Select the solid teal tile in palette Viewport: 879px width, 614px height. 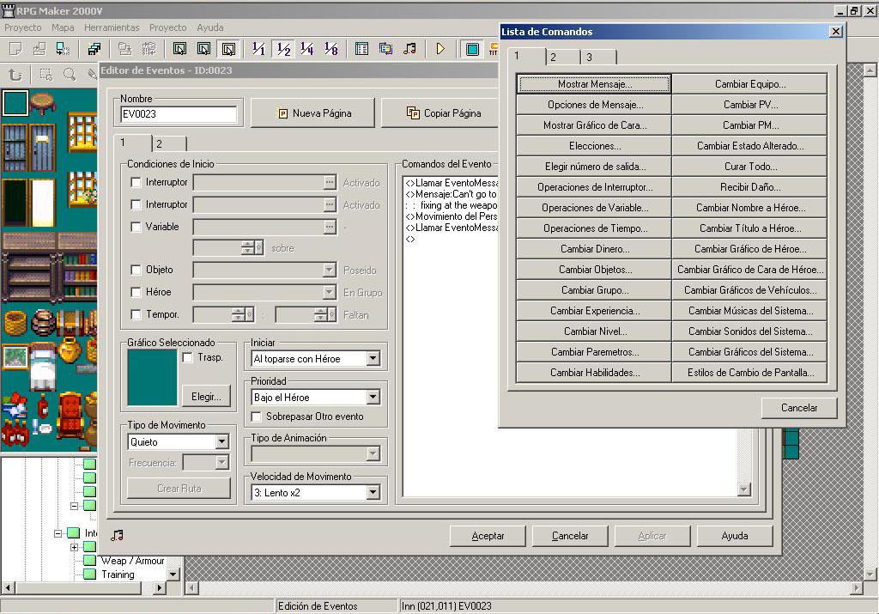pyautogui.click(x=15, y=102)
